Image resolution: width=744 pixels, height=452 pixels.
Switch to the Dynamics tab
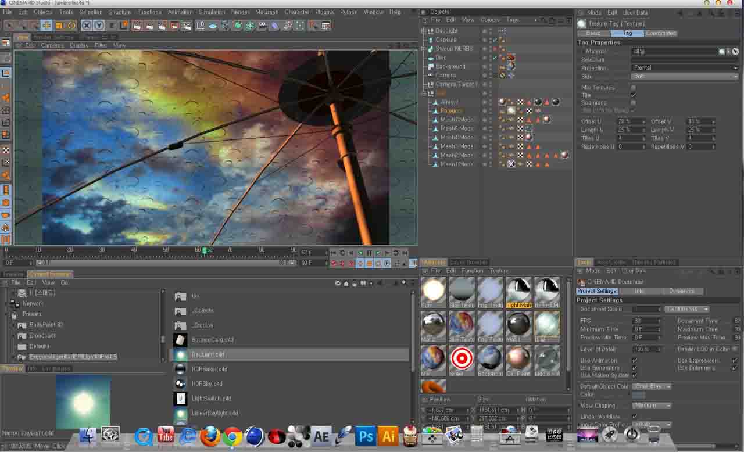[x=681, y=291]
